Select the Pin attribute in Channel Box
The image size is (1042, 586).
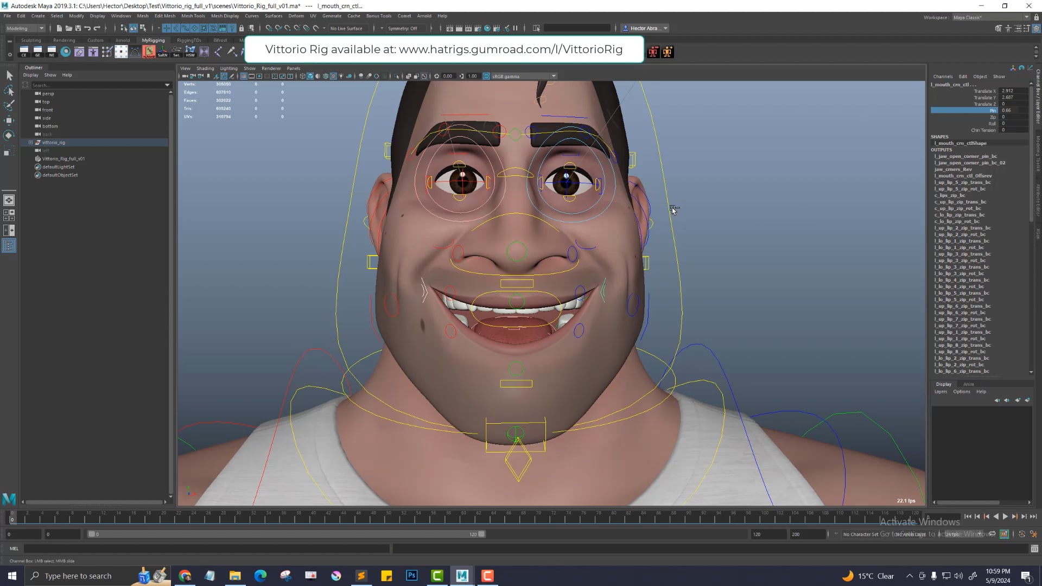tap(965, 111)
